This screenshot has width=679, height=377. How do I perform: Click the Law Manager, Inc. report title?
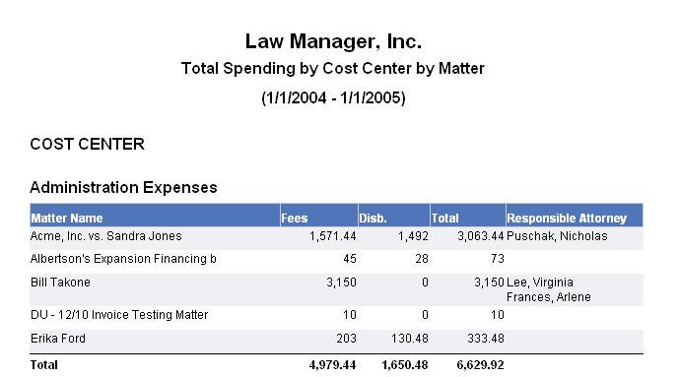(333, 41)
